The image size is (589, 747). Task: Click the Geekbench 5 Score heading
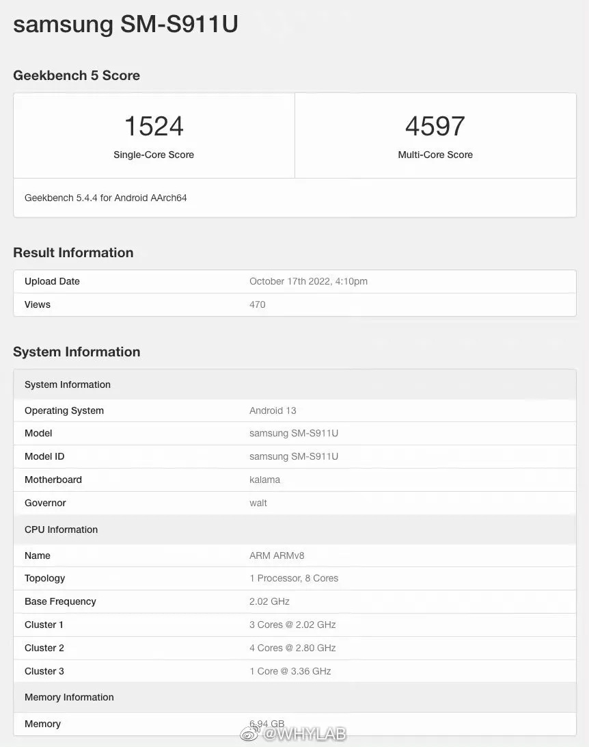tap(77, 75)
